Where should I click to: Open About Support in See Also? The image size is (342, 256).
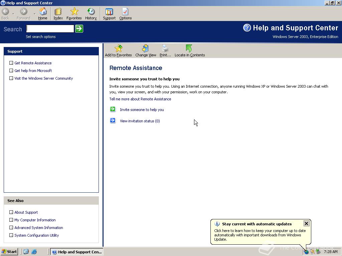coord(26,212)
